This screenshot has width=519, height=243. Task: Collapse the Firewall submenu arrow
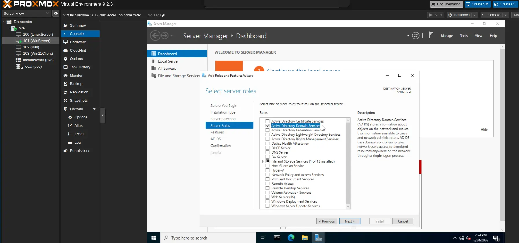tap(94, 109)
